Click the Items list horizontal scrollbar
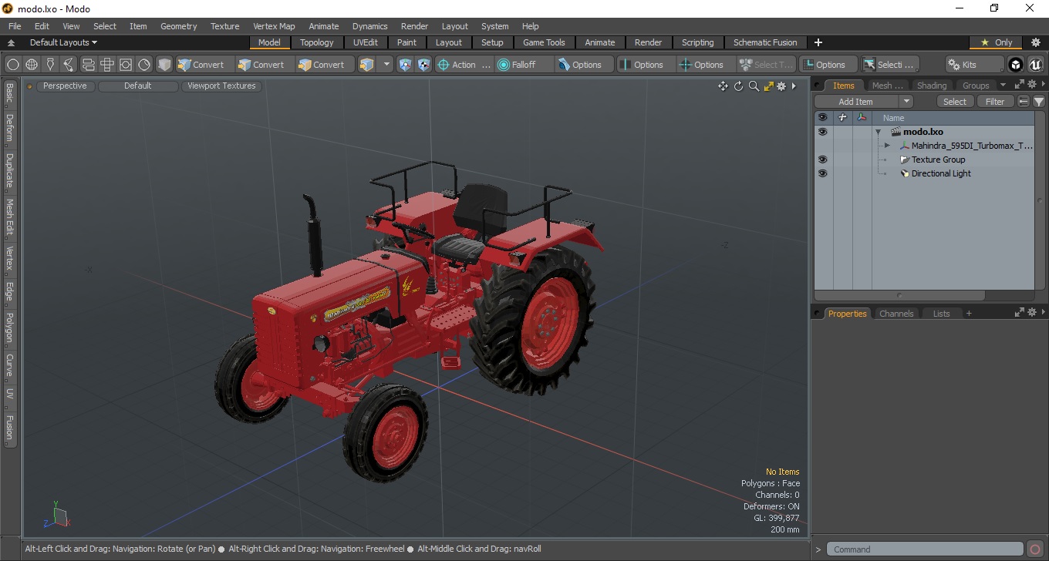The height and width of the screenshot is (561, 1049). pyautogui.click(x=899, y=295)
